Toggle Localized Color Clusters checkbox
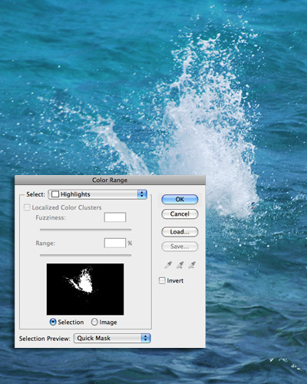The width and height of the screenshot is (307, 384). click(27, 207)
